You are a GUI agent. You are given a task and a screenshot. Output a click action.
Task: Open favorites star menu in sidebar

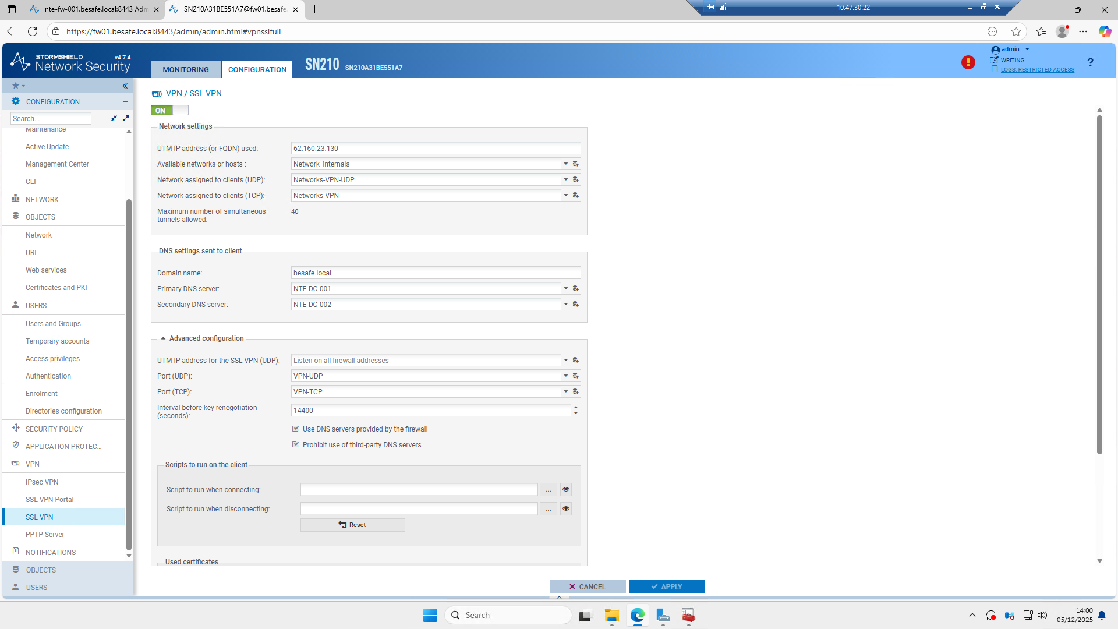coord(19,86)
